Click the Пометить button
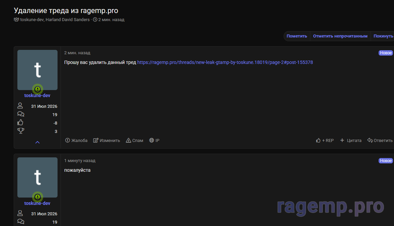 [297, 36]
